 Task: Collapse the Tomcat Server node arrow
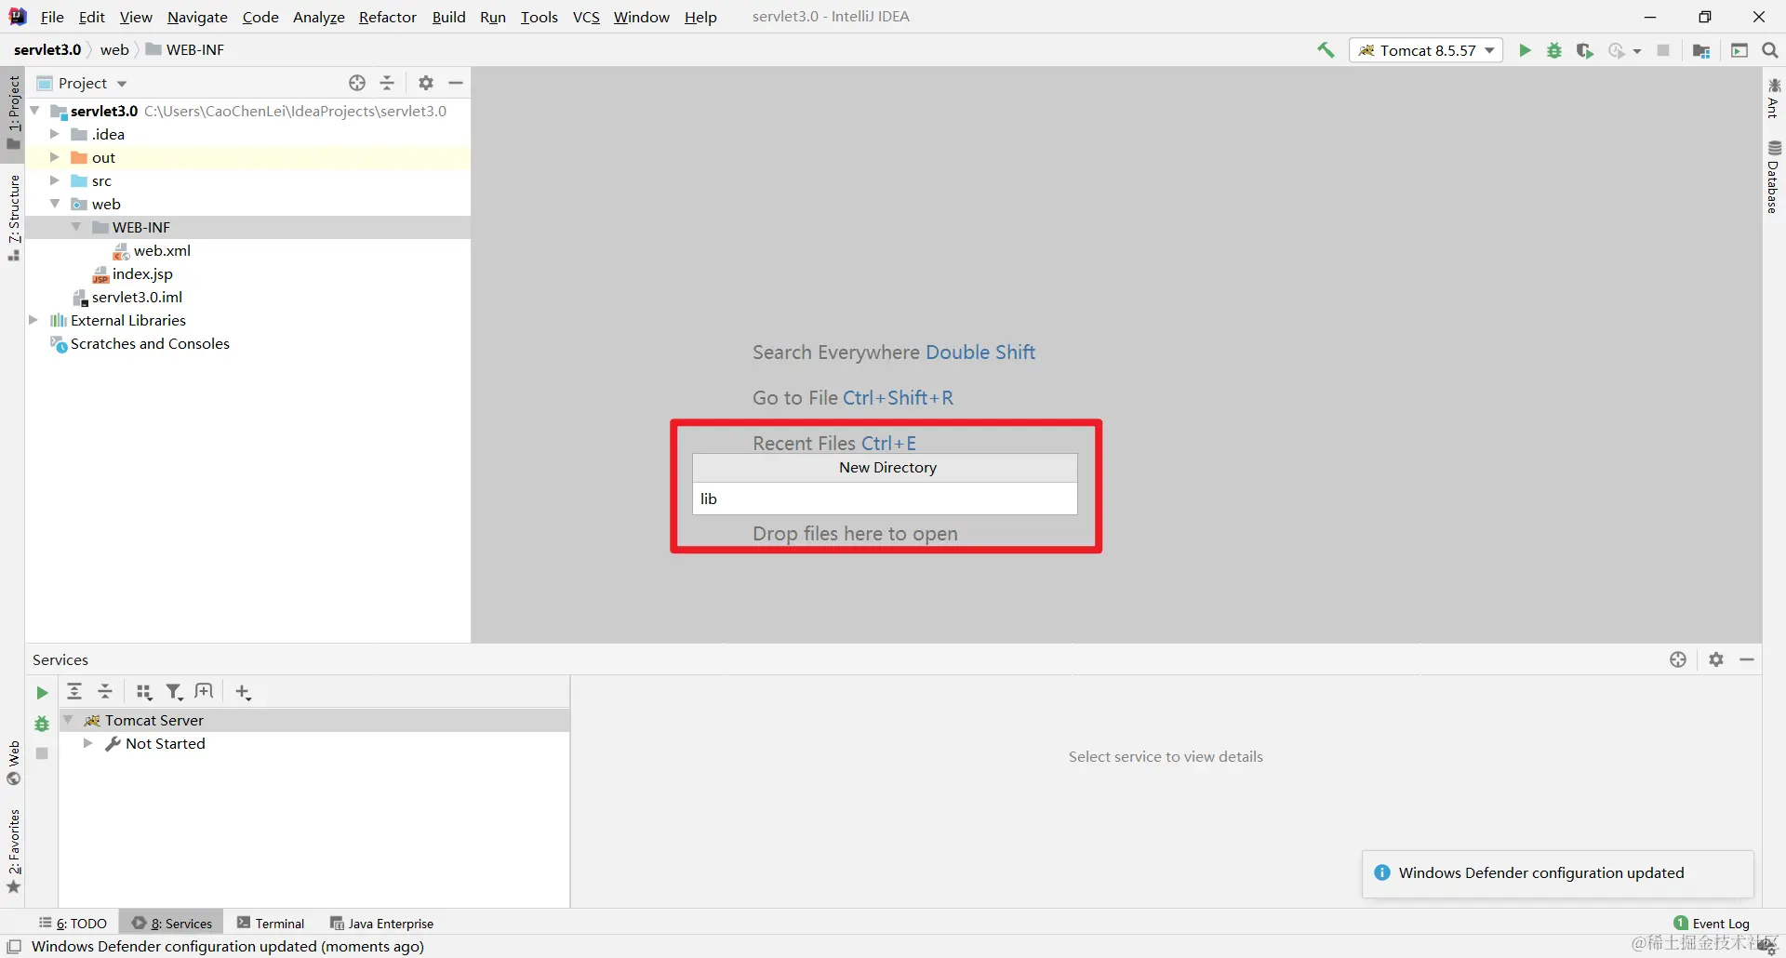pyautogui.click(x=68, y=720)
